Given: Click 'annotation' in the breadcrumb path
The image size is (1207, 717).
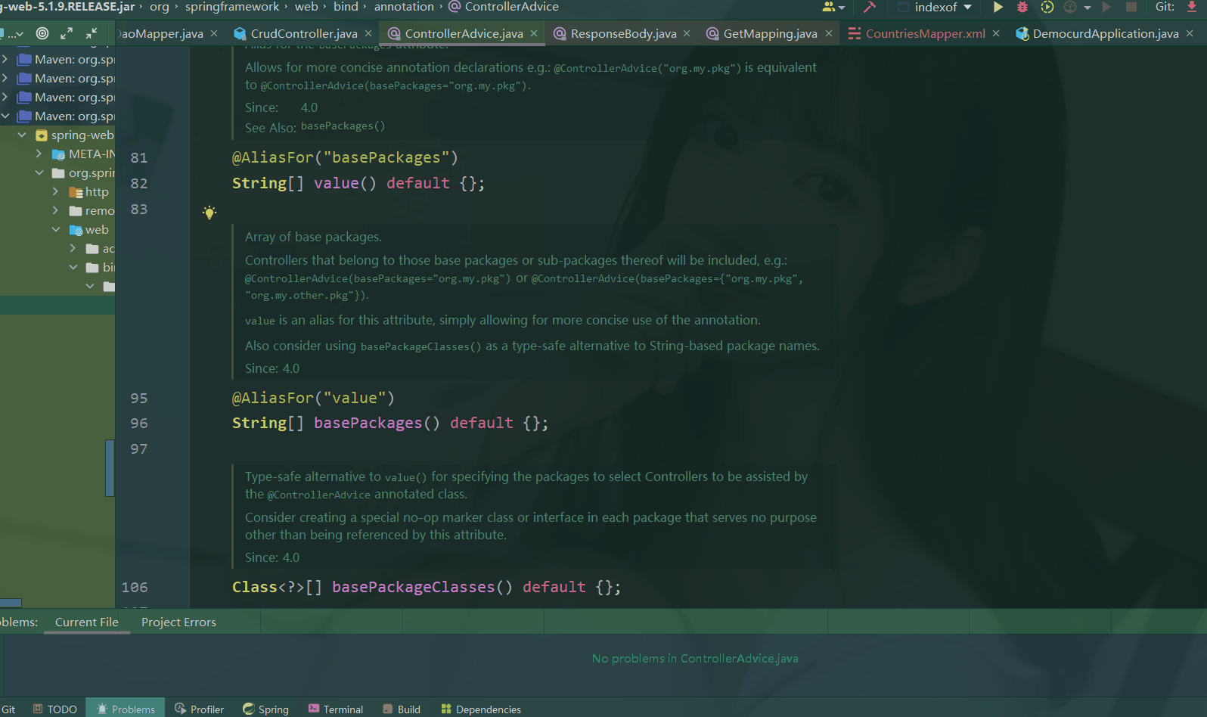Looking at the screenshot, I should click(404, 7).
